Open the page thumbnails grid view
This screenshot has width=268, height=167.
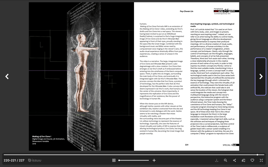pos(114,160)
